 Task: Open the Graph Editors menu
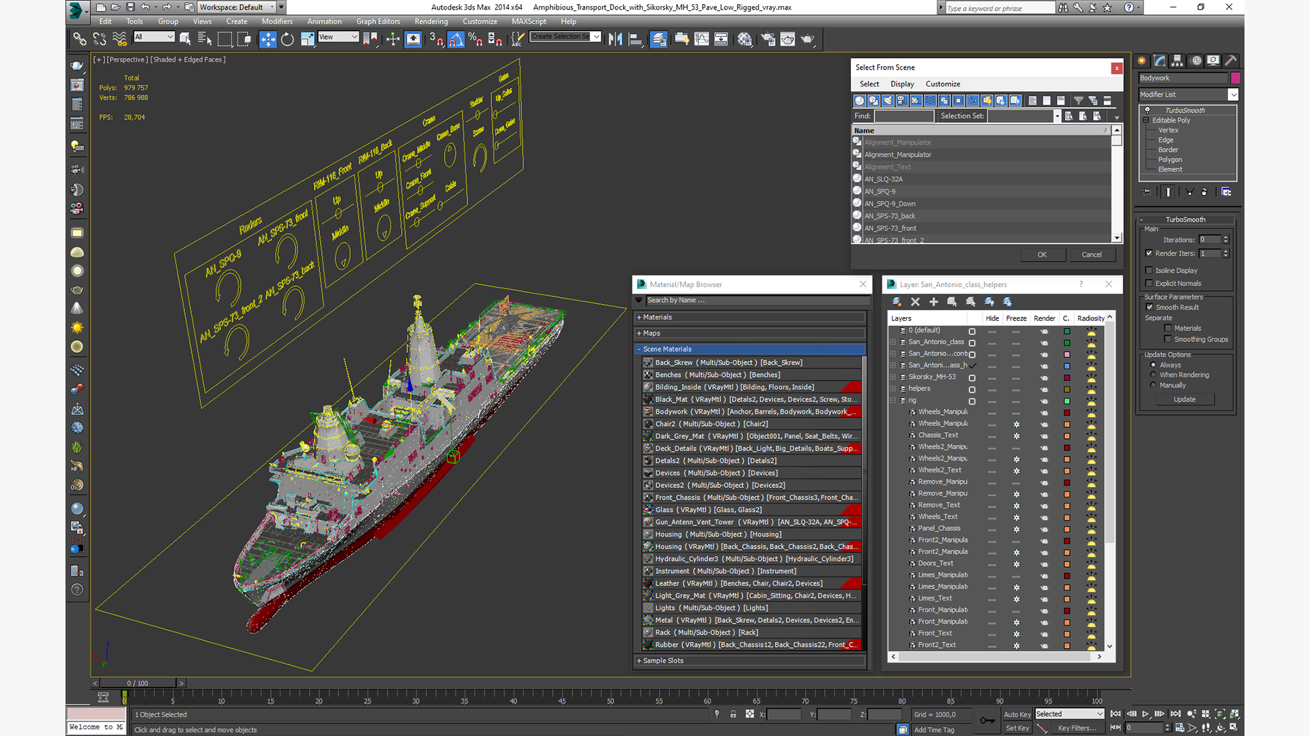point(378,22)
